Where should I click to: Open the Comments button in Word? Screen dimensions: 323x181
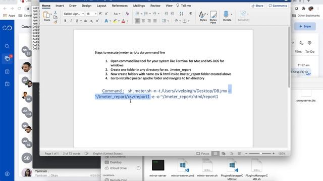point(278,6)
